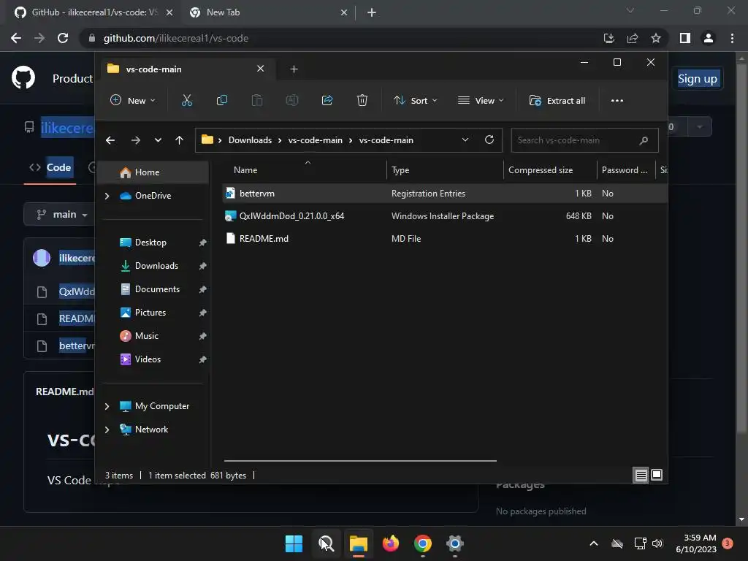Viewport: 748px width, 561px height.
Task: Click the Delete trash can icon
Action: click(362, 101)
